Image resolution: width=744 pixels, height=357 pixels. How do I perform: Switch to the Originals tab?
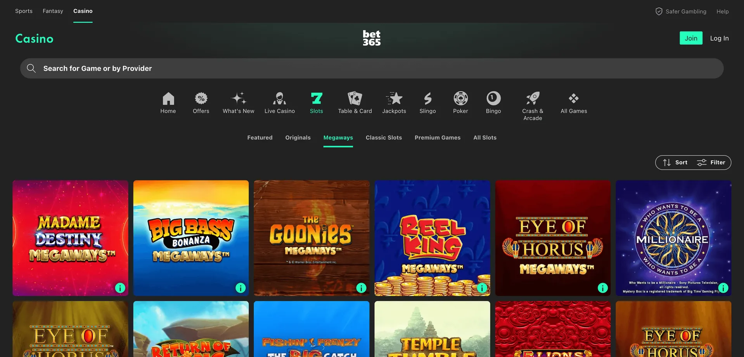coord(298,138)
